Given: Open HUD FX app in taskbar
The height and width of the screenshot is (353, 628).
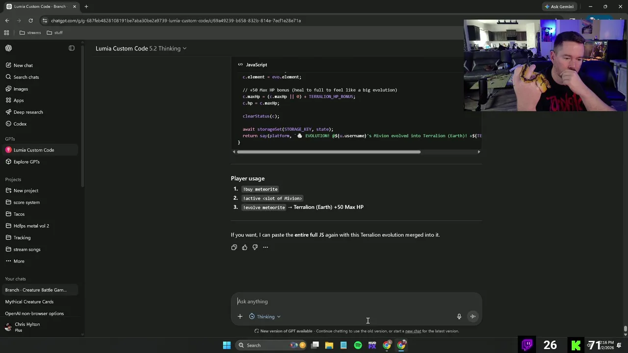Looking at the screenshot, I should 372,345.
